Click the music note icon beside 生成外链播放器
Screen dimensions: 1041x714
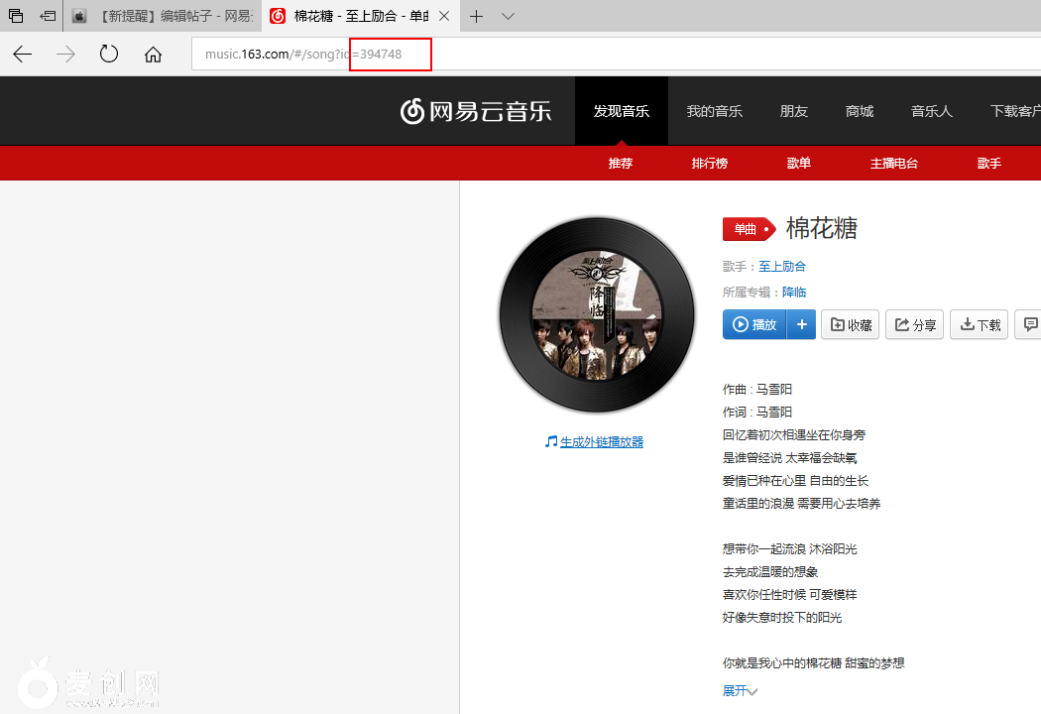point(551,441)
